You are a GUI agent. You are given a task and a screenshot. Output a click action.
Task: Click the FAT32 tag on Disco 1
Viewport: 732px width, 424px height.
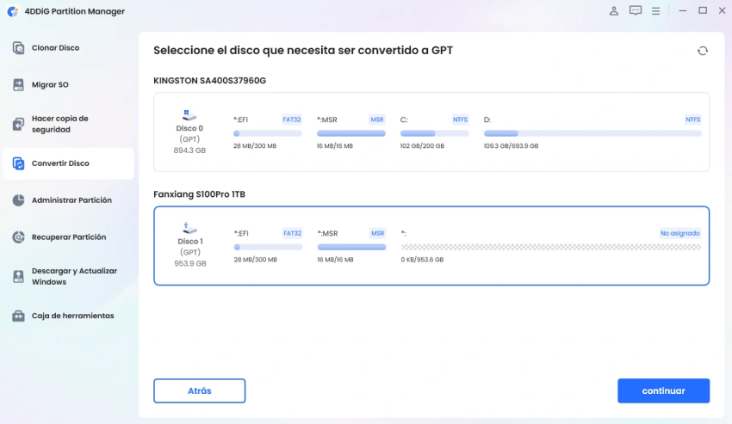pos(292,233)
